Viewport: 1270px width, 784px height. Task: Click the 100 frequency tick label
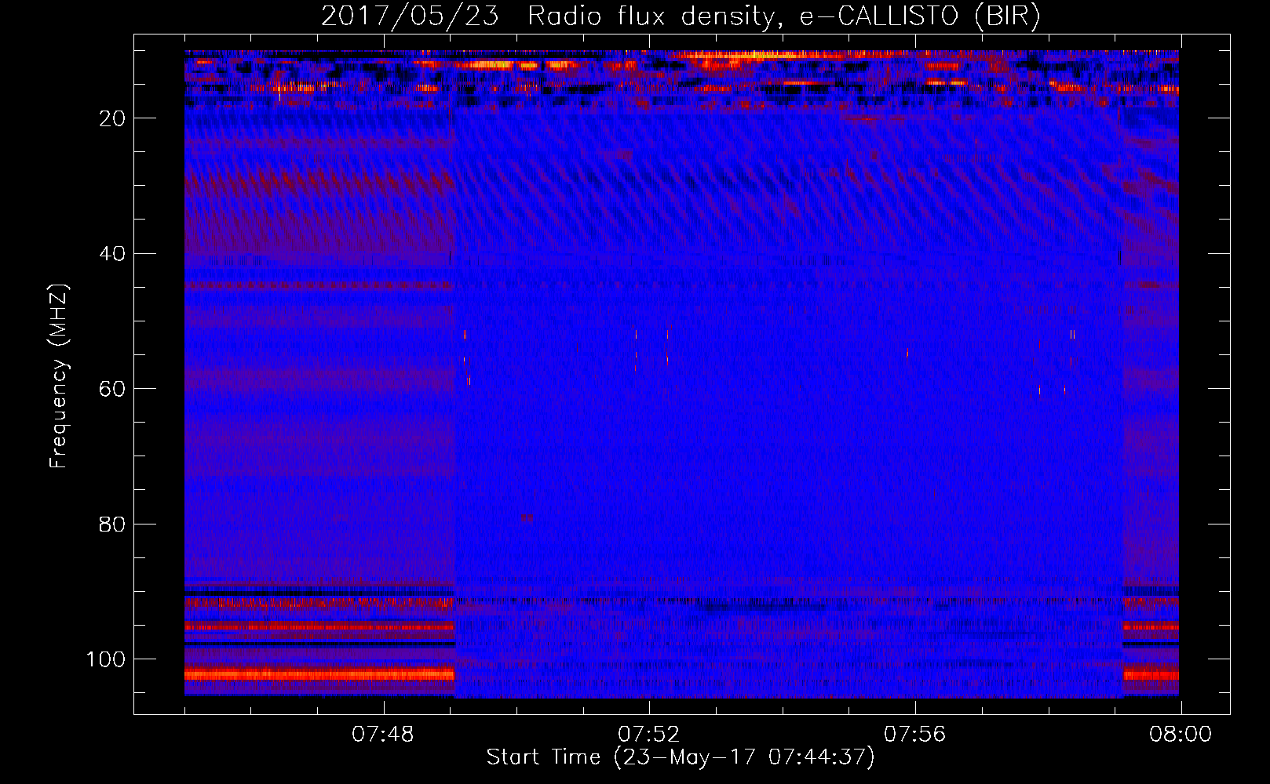(x=106, y=659)
